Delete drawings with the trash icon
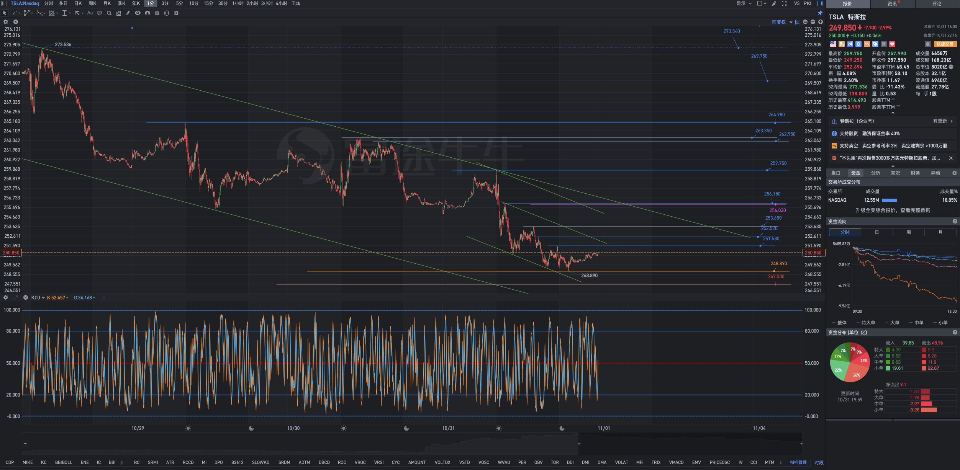Screen dimensions: 960x470 [x=157, y=13]
